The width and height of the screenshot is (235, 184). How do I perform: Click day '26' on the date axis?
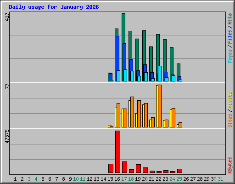[x=186, y=179]
